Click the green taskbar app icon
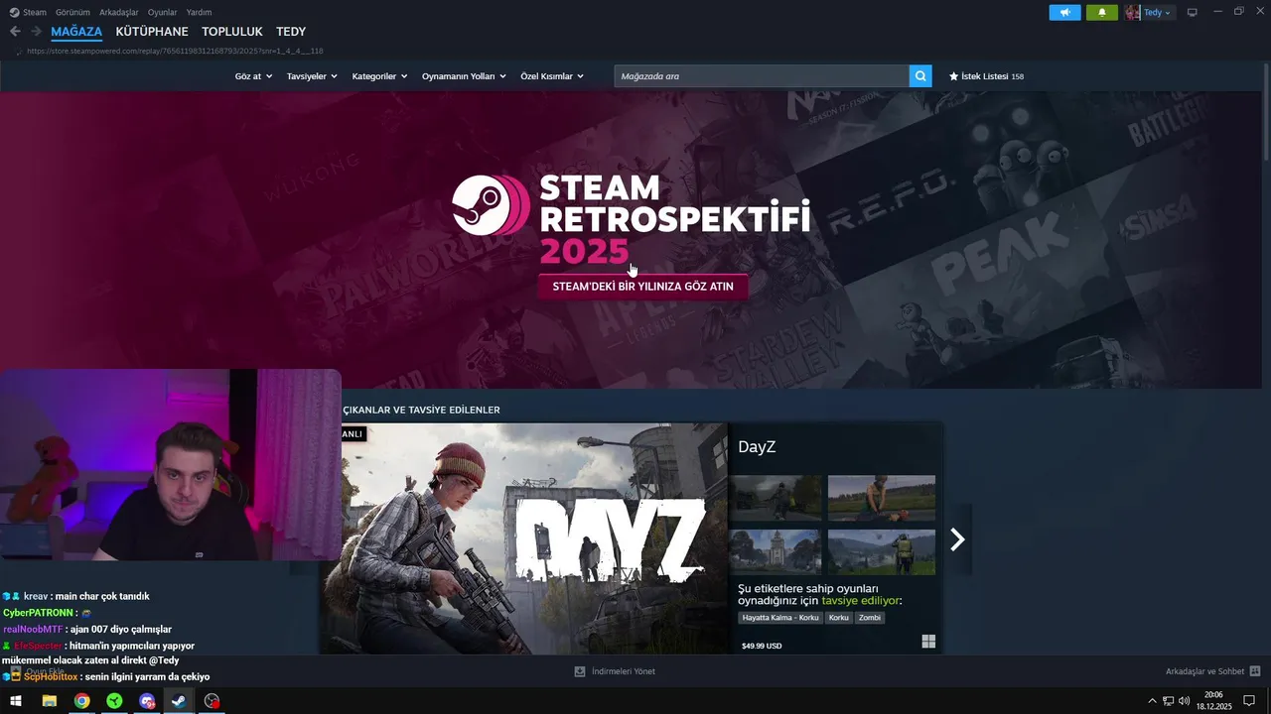This screenshot has height=714, width=1271. pyautogui.click(x=115, y=701)
